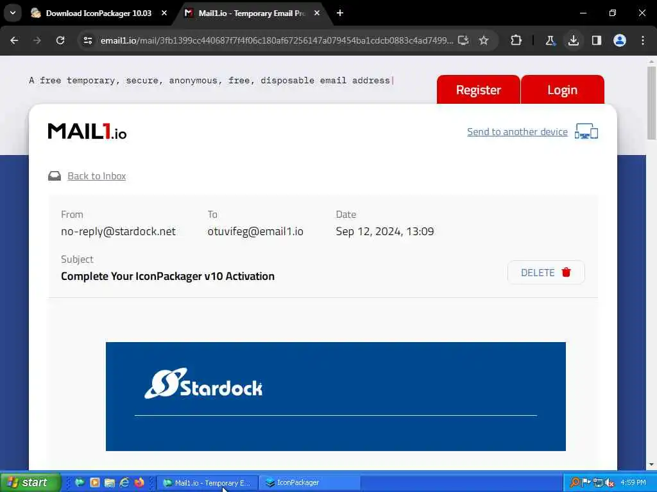
Task: Bookmark this page with star icon
Action: [x=484, y=40]
